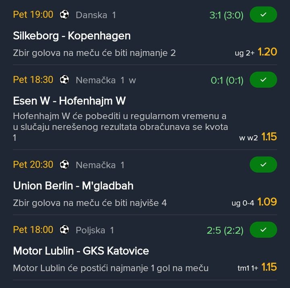This screenshot has width=290, height=288.
Task: Click green checkmark badge for Esen W match
Action: pyautogui.click(x=263, y=80)
